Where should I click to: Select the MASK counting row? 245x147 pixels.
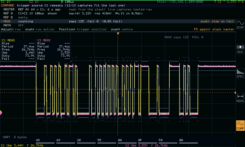tap(118, 21)
